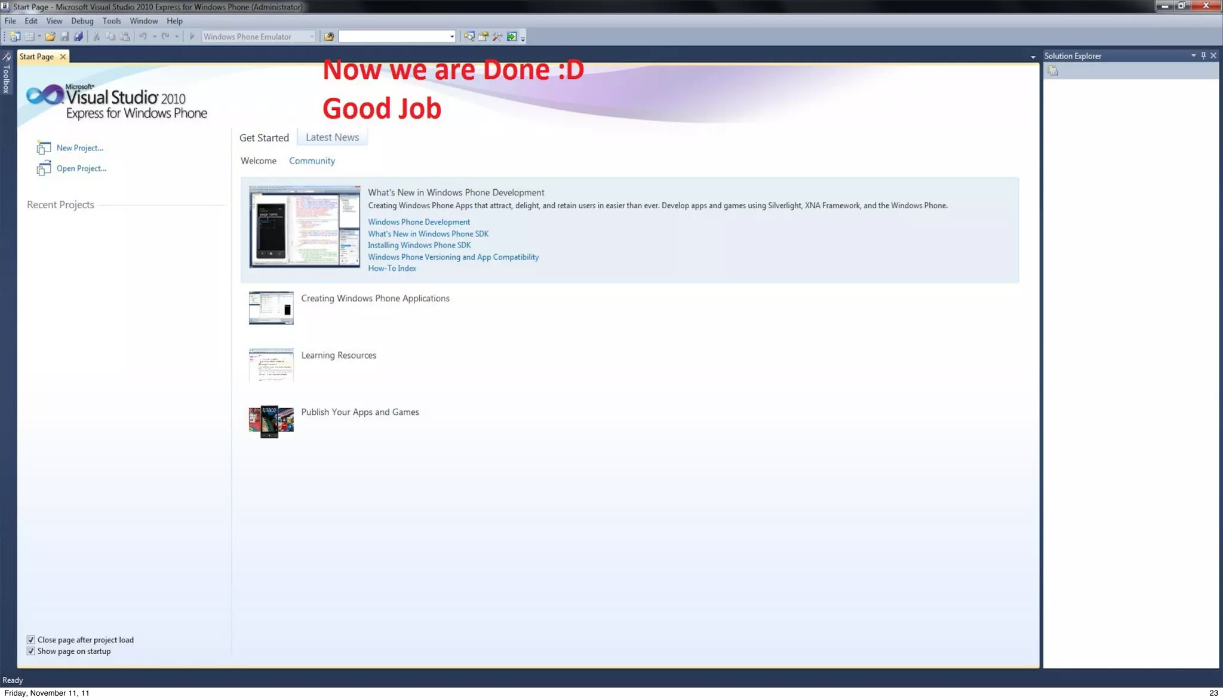Open the Toolbox side panel

coord(7,75)
